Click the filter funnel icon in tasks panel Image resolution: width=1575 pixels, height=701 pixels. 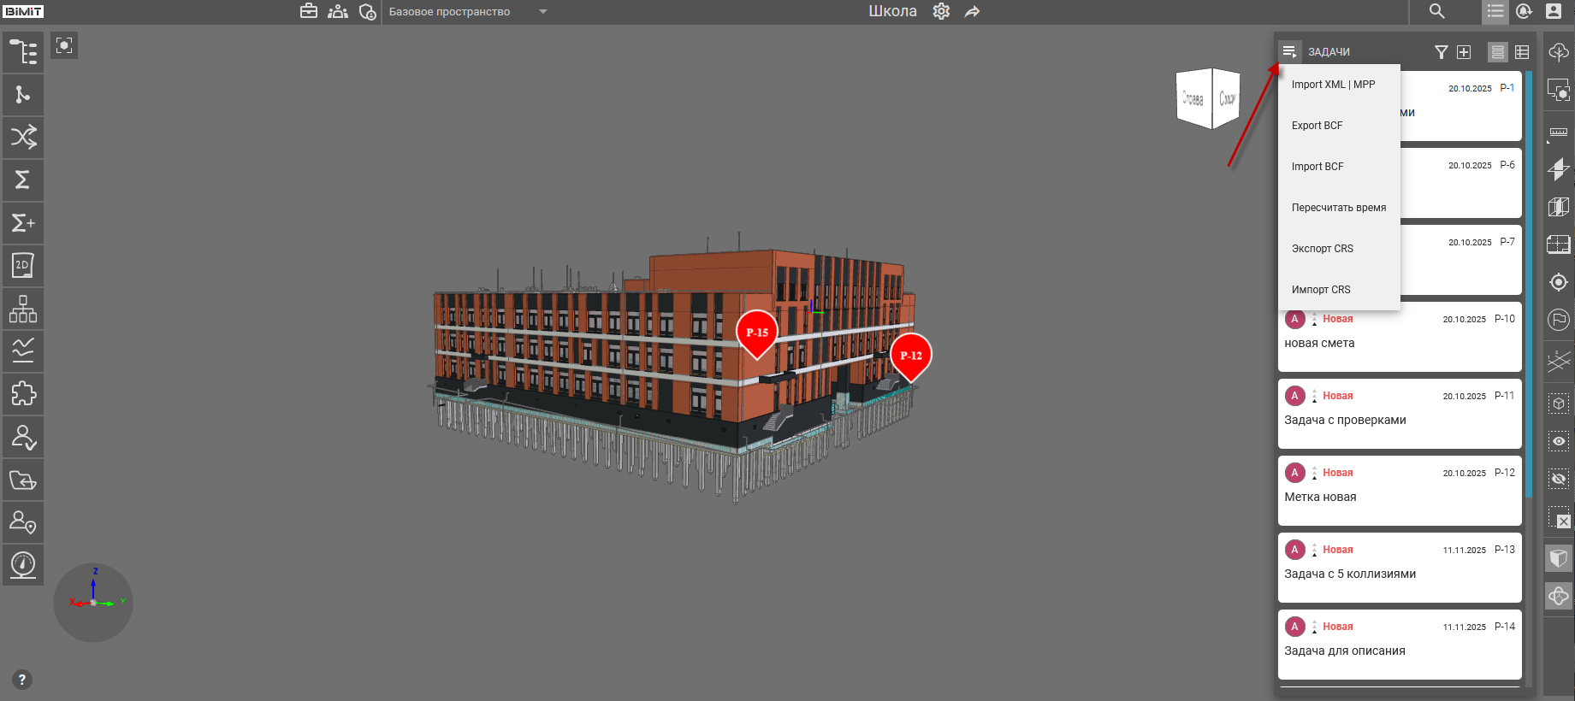pyautogui.click(x=1442, y=52)
